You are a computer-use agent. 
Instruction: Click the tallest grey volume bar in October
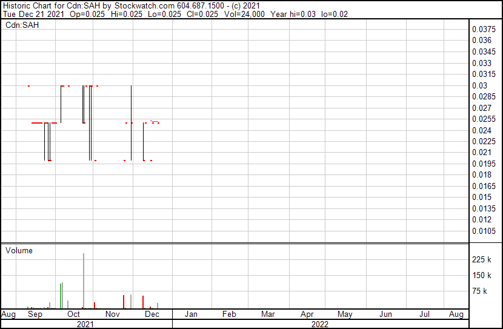click(84, 281)
